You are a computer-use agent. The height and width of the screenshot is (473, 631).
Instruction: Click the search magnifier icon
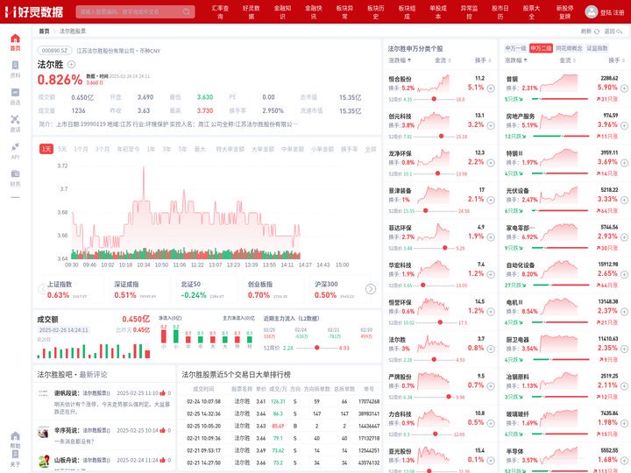(x=187, y=11)
